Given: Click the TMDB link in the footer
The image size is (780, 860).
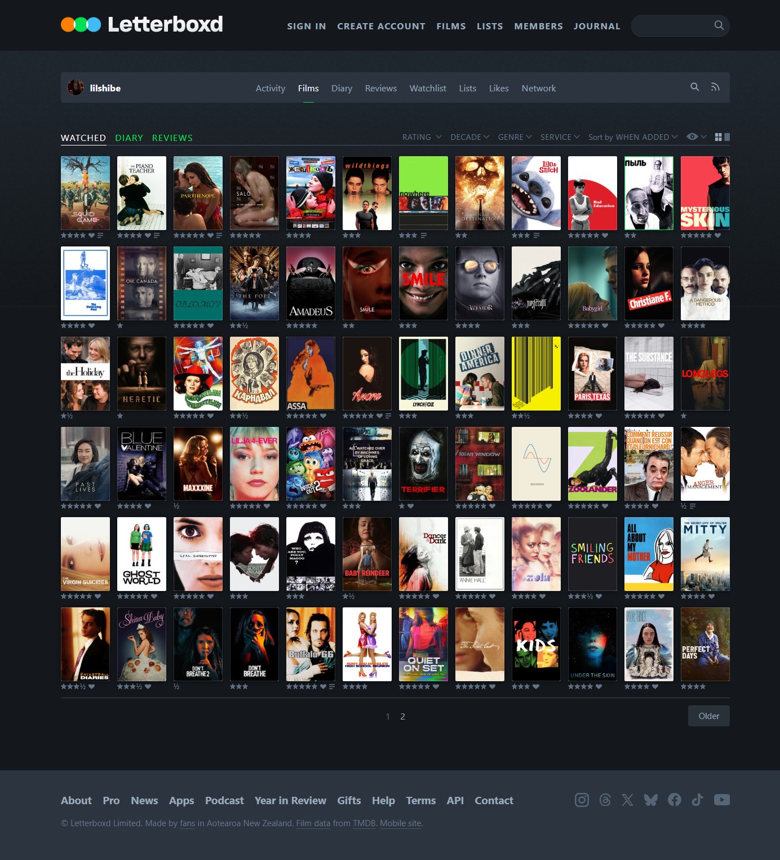Looking at the screenshot, I should coord(364,823).
